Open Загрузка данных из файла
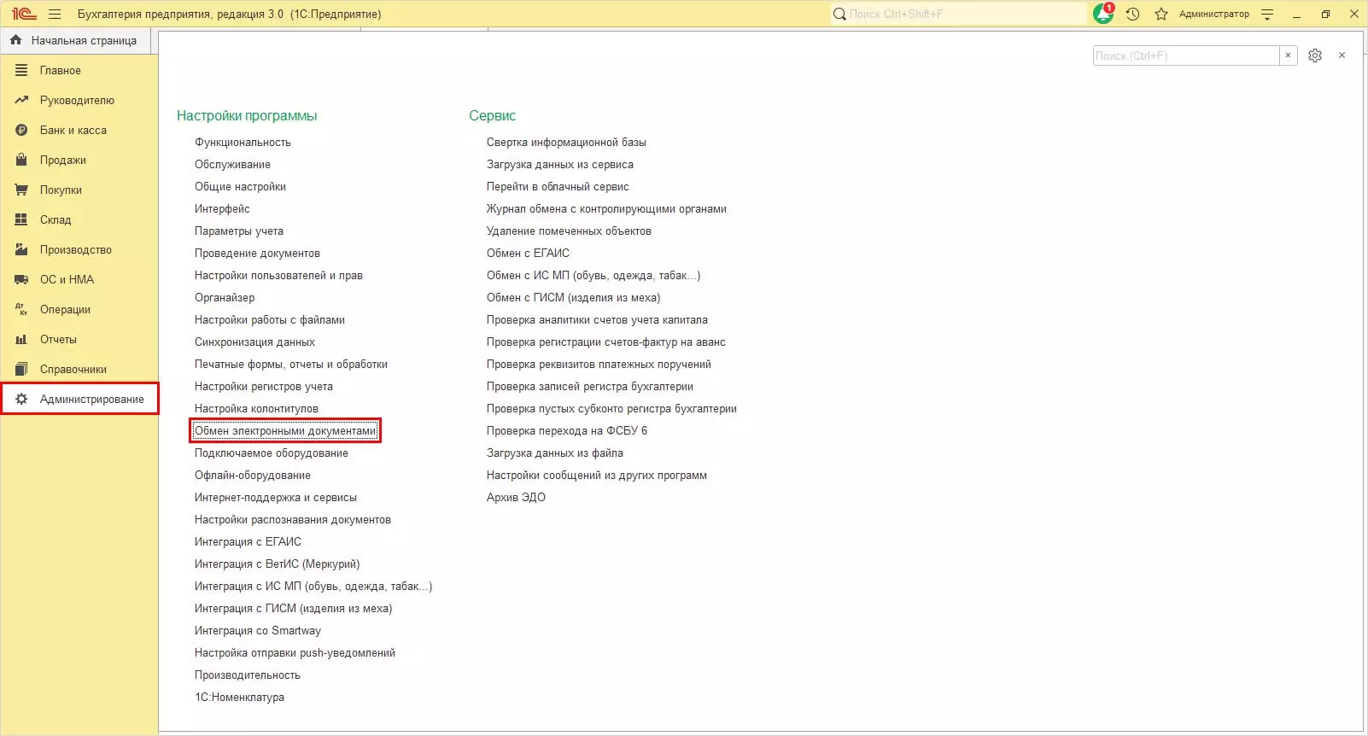1368x736 pixels. point(555,453)
